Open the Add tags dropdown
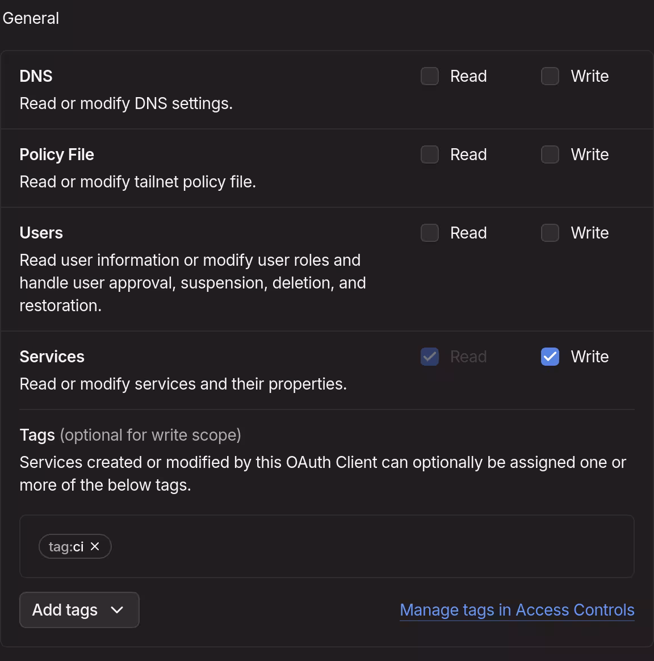This screenshot has width=654, height=661. tap(79, 609)
